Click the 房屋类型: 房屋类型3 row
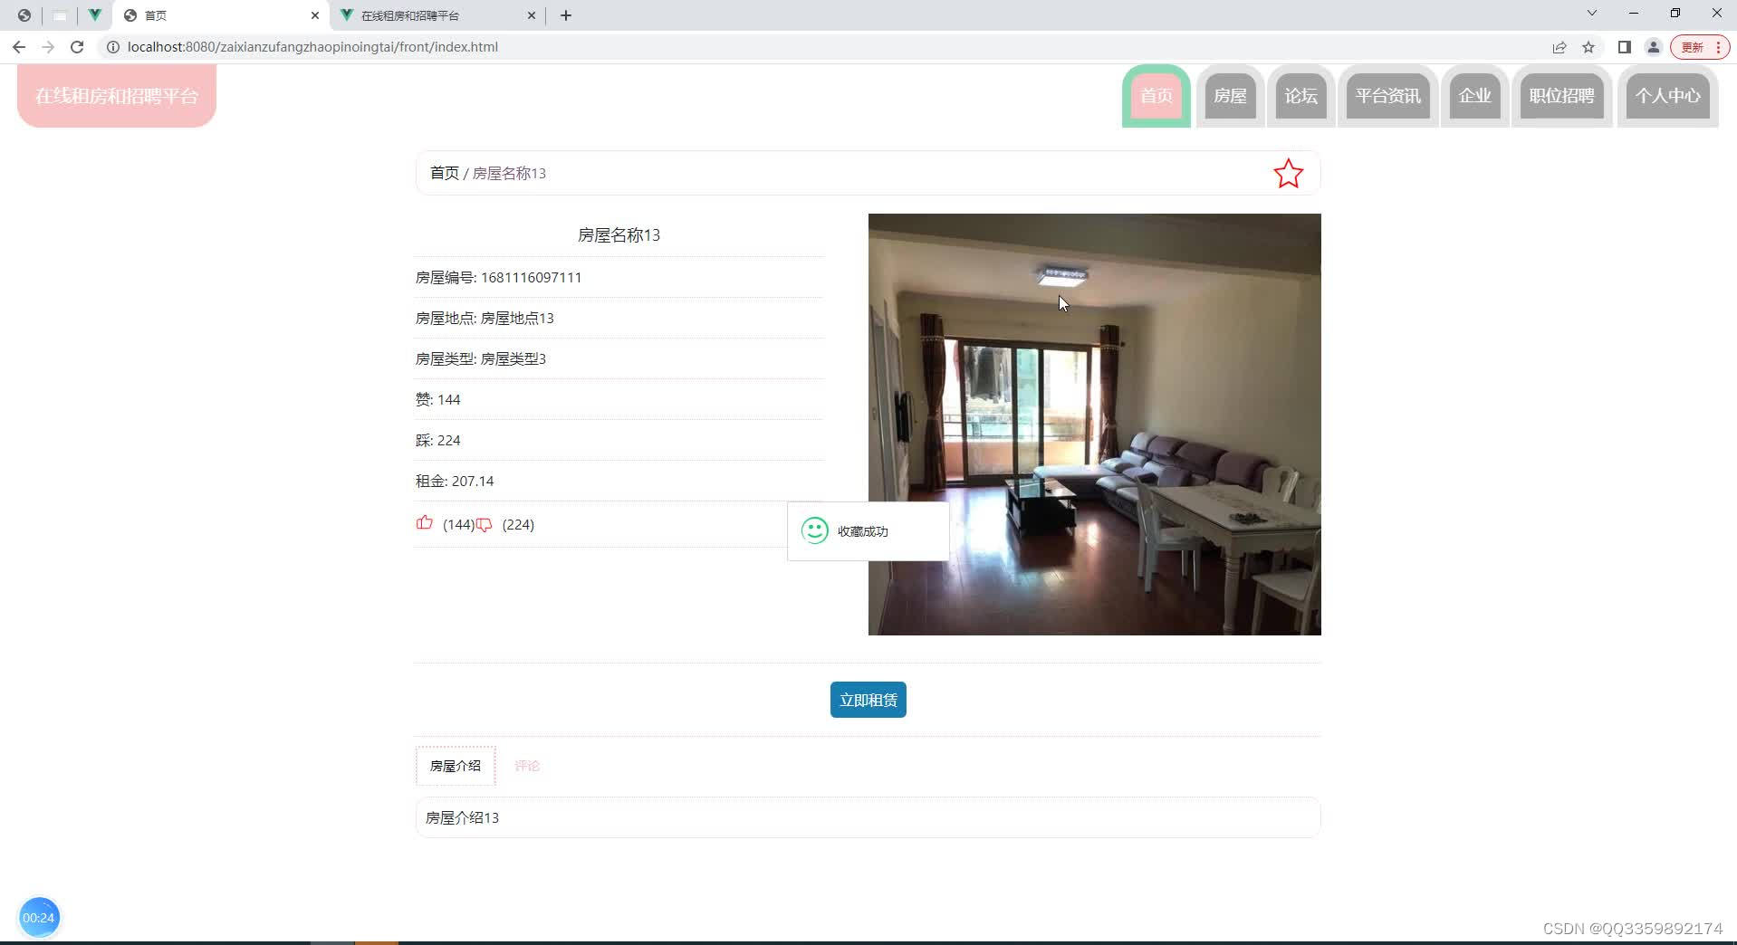The image size is (1737, 945). point(619,359)
